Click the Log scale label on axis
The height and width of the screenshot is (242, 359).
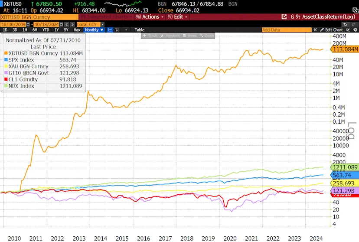pyautogui.click(x=352, y=131)
